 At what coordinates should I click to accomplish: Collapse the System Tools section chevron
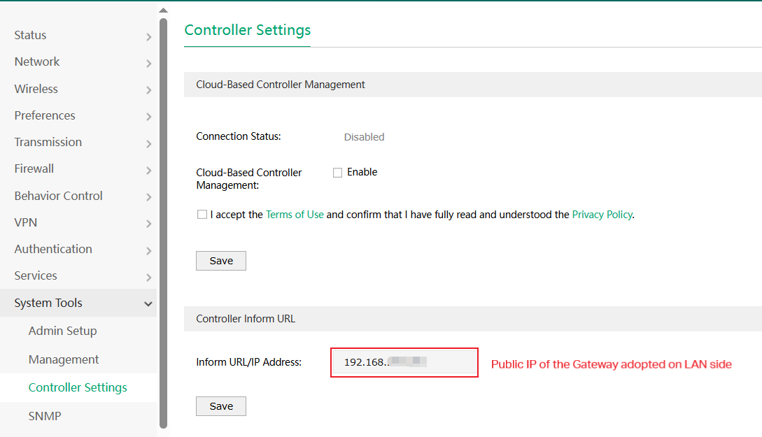pyautogui.click(x=148, y=303)
